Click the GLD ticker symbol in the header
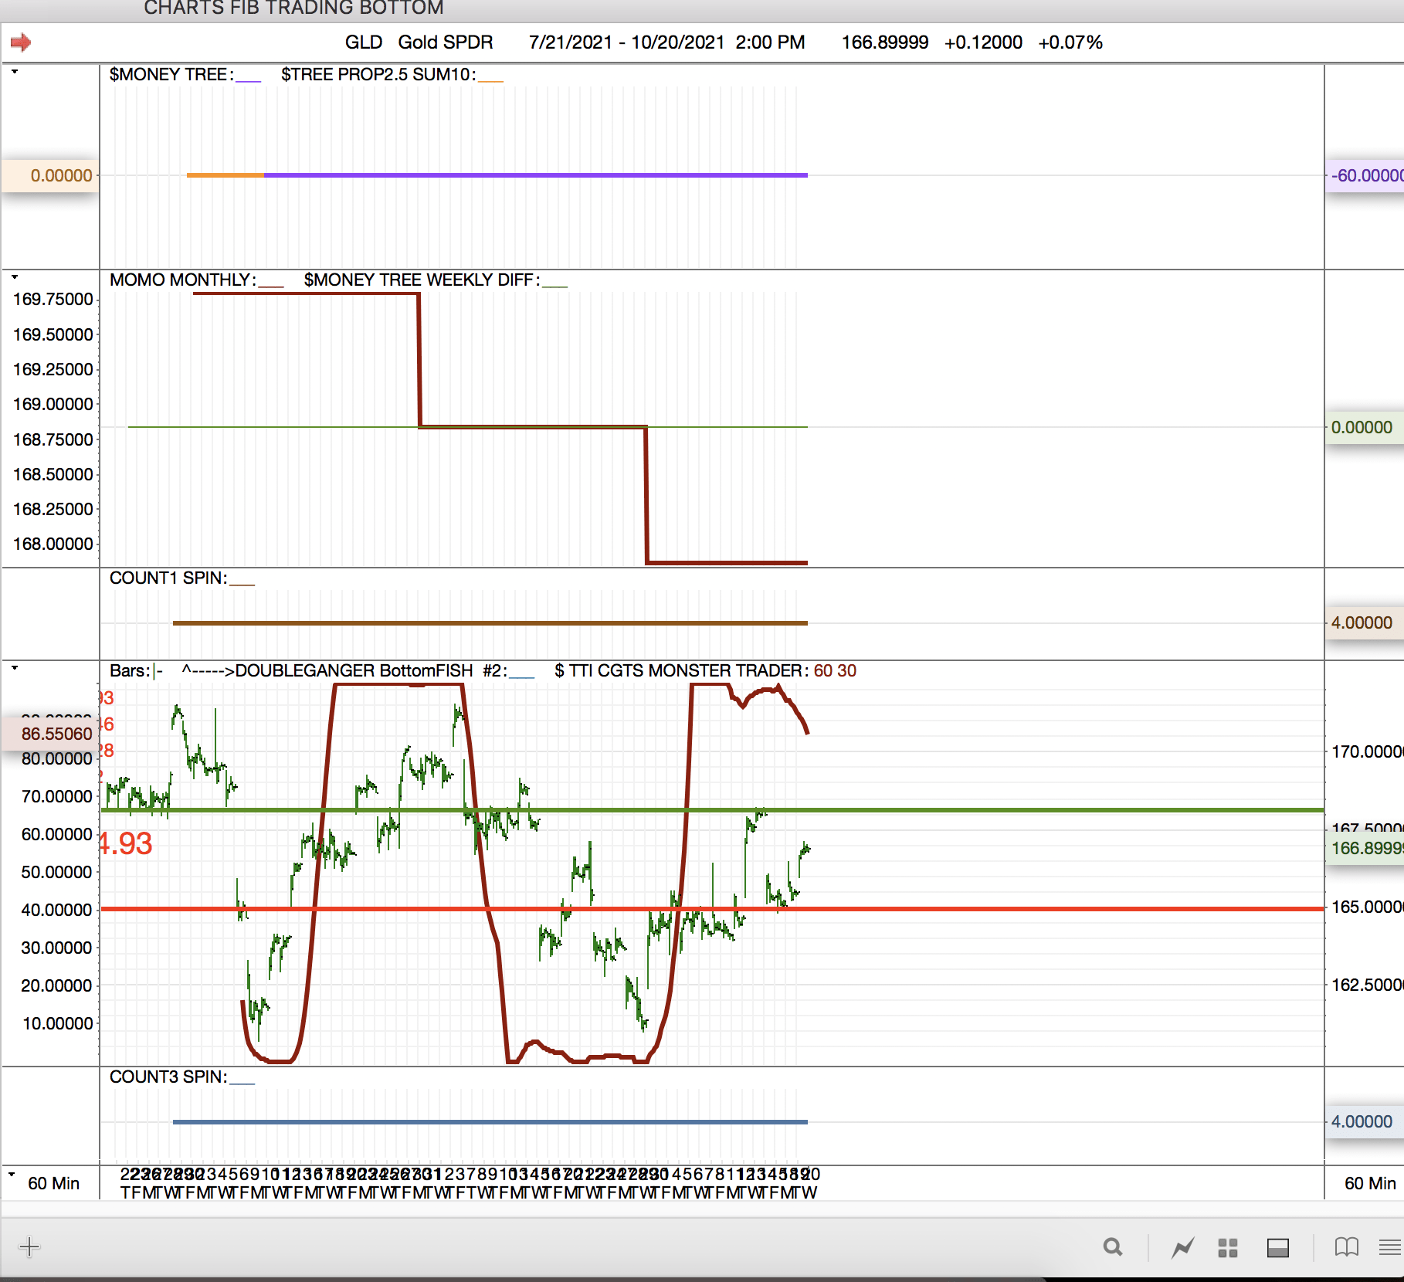Image resolution: width=1404 pixels, height=1282 pixels. click(363, 42)
